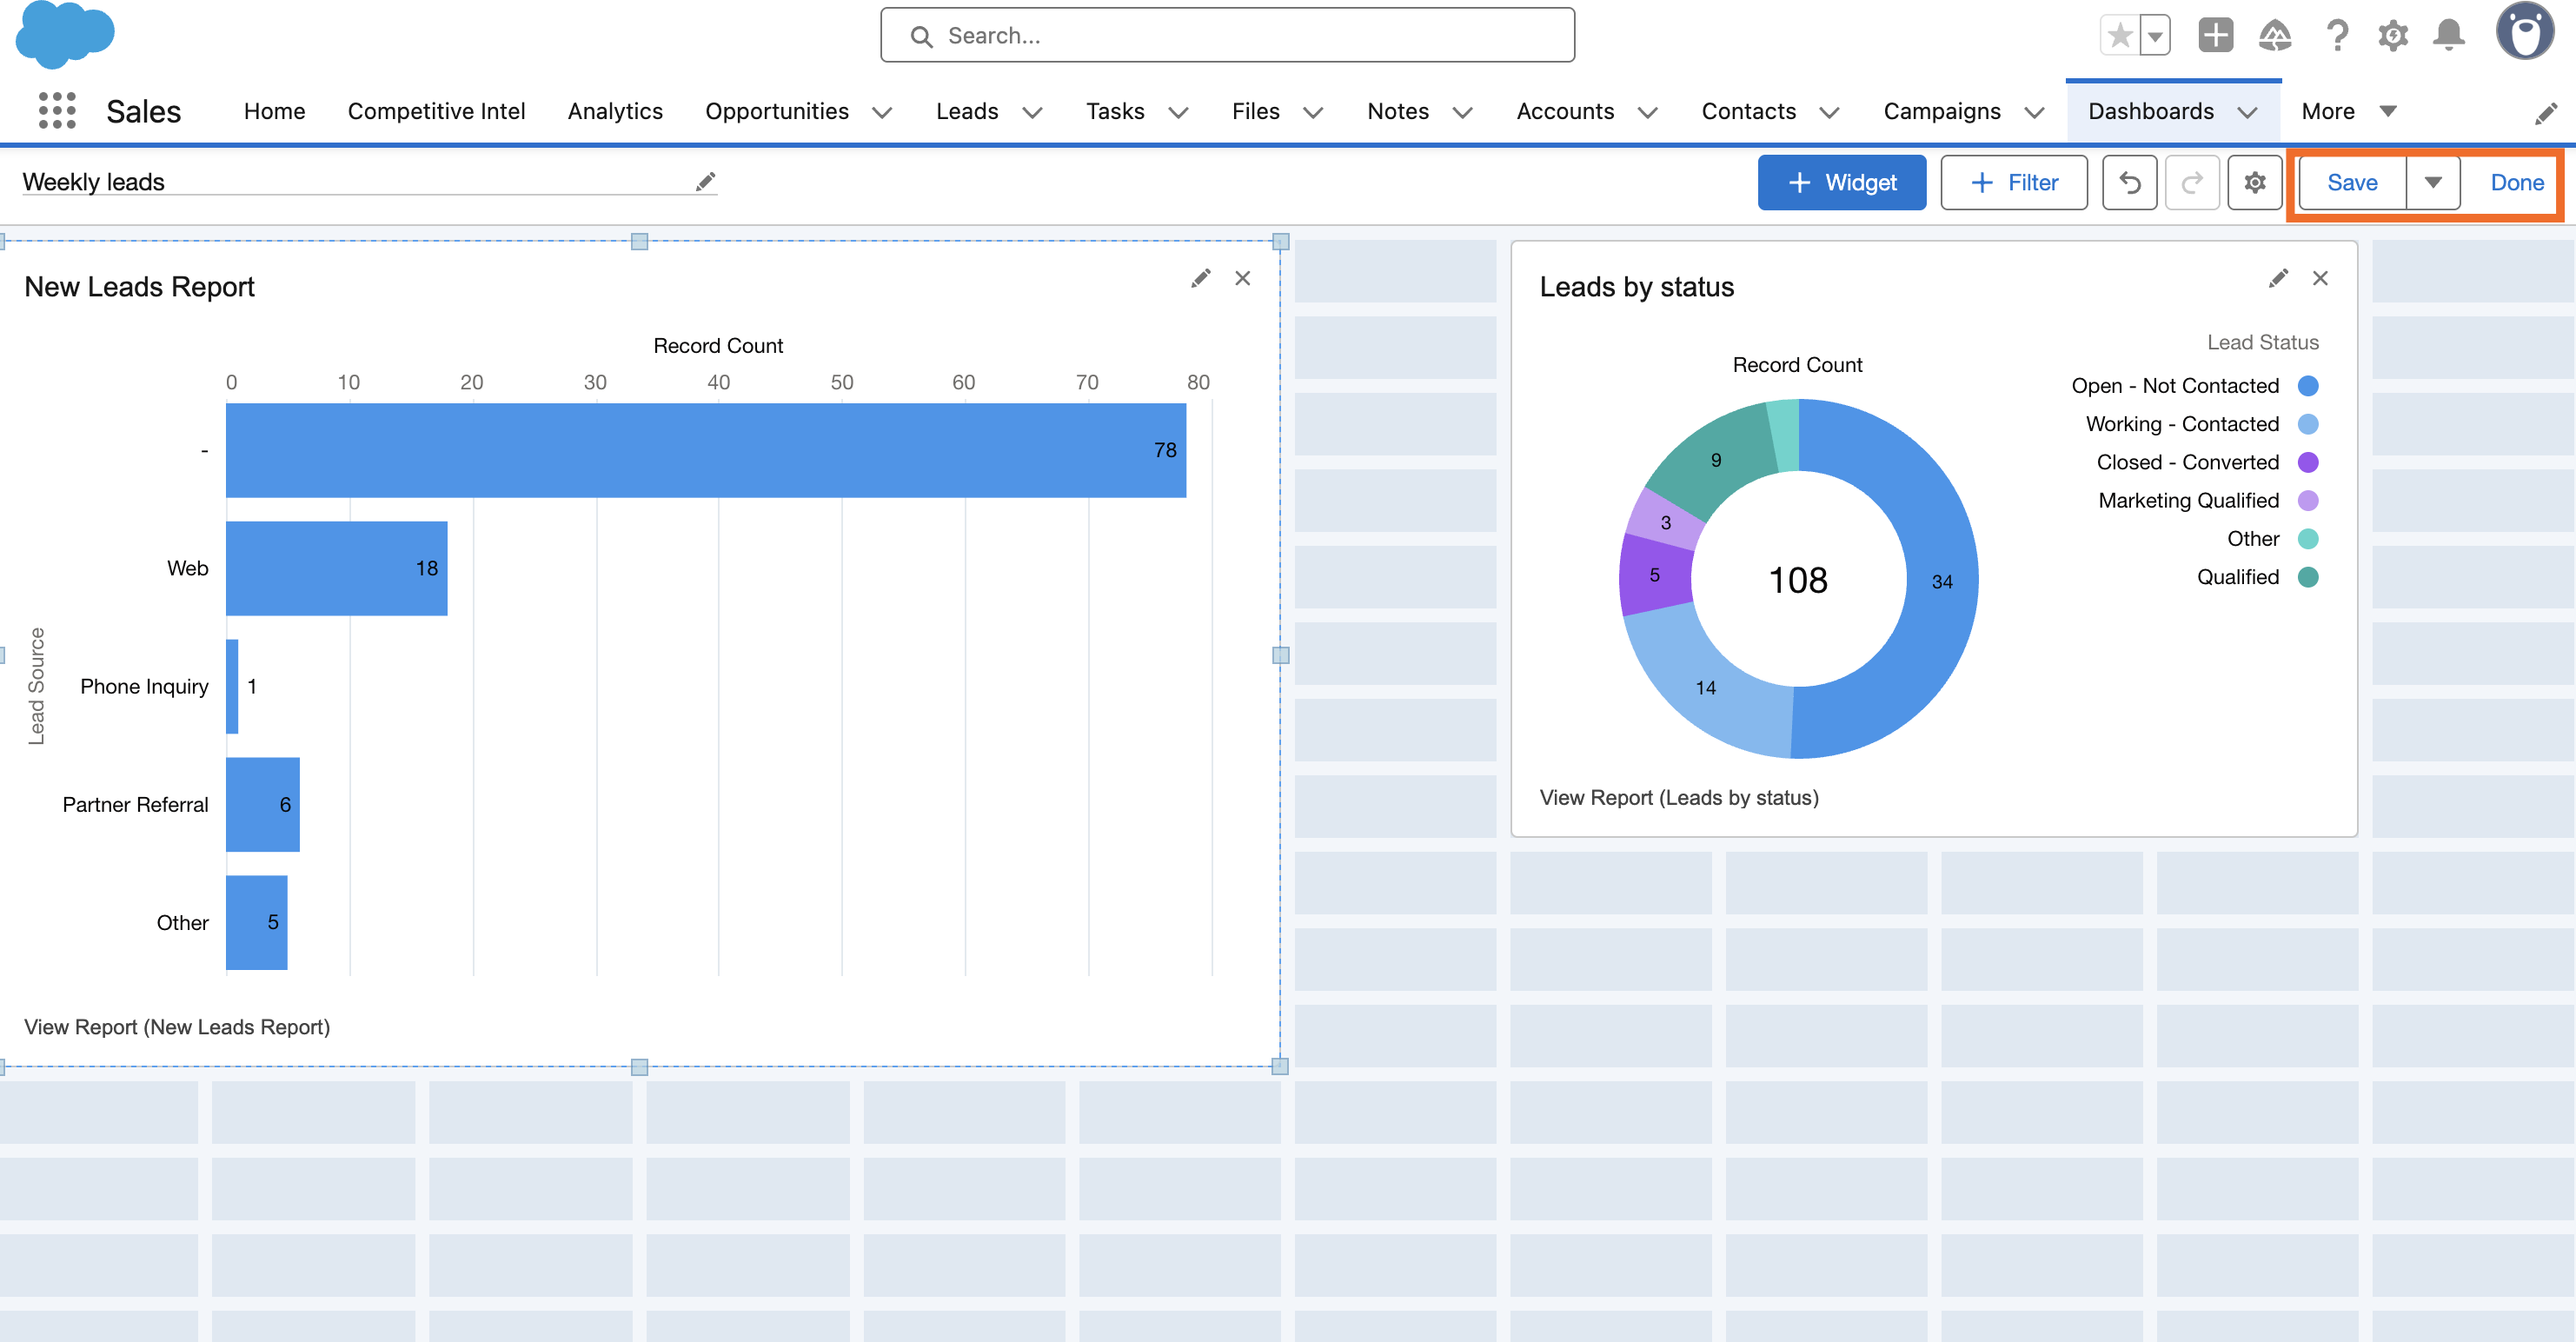Click the Salesforce cloud logo
Screen dimensions: 2576x1342
(x=65, y=35)
